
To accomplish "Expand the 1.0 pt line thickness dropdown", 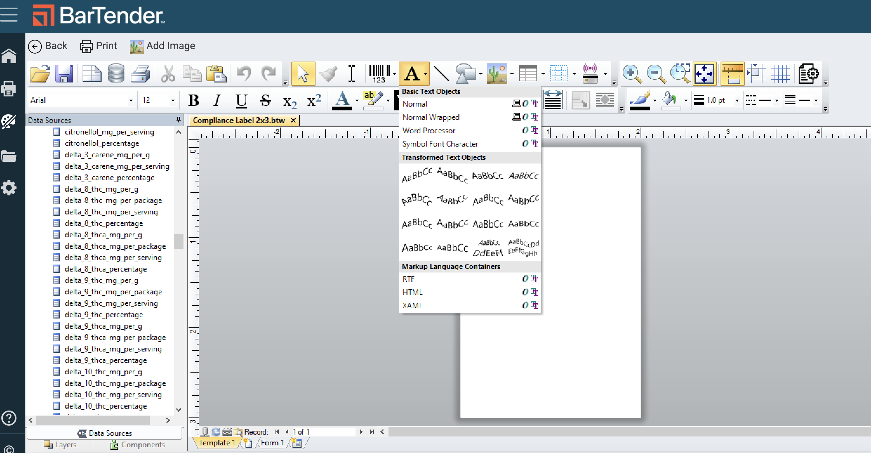I will [x=737, y=100].
